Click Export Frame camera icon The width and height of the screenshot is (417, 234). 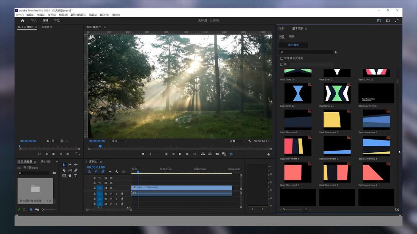pyautogui.click(x=217, y=154)
